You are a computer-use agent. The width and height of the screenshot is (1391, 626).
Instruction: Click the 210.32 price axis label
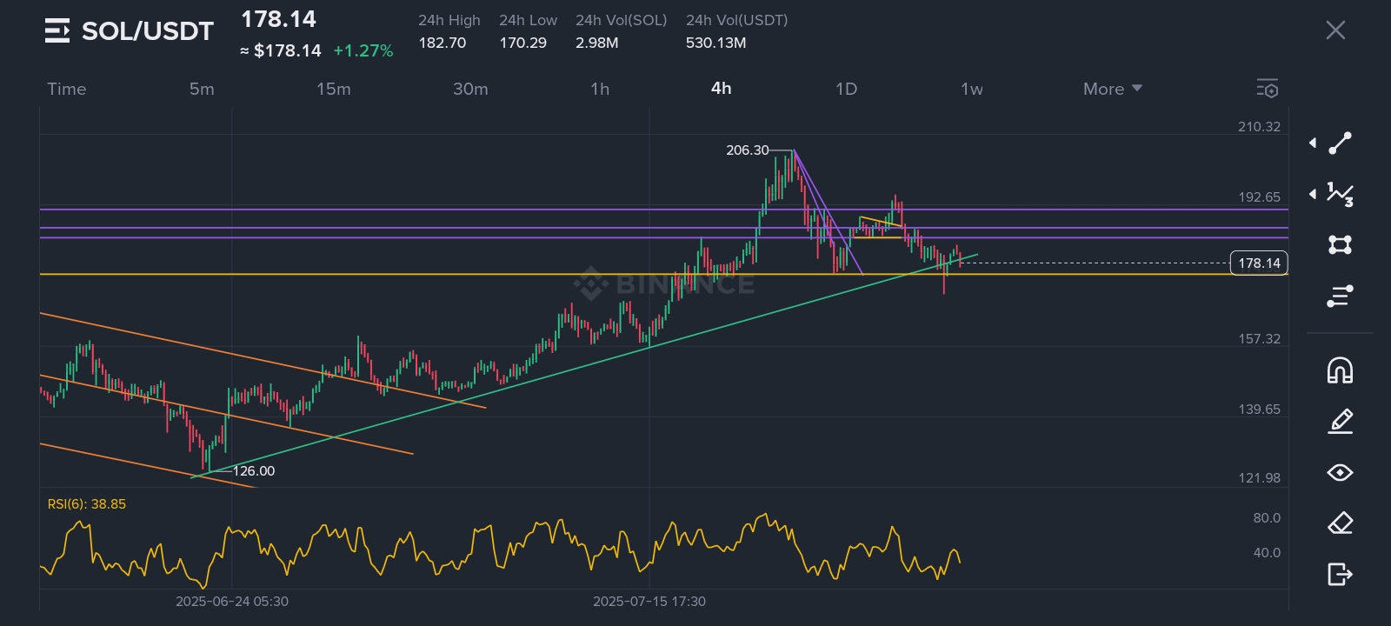click(x=1259, y=127)
